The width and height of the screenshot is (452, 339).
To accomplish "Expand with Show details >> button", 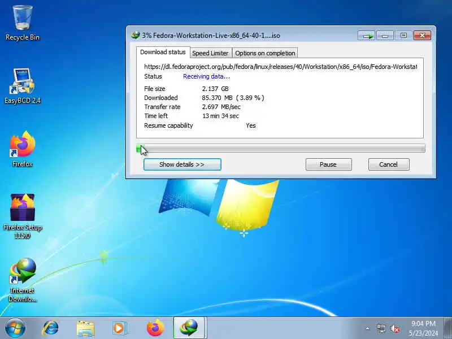I will pyautogui.click(x=182, y=164).
